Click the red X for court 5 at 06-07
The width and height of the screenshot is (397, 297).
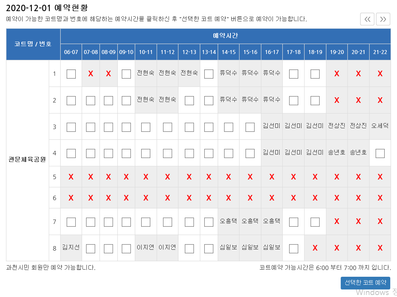71,177
